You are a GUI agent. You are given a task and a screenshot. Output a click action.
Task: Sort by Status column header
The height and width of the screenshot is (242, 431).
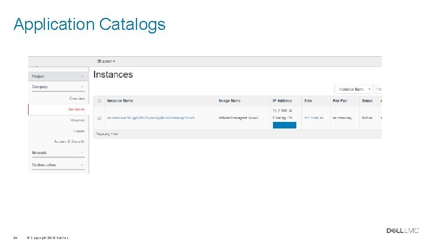click(x=367, y=101)
